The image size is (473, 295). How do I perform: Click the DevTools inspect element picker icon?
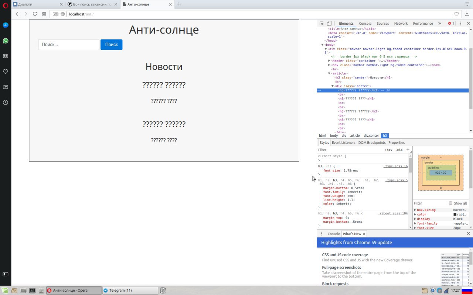point(321,23)
